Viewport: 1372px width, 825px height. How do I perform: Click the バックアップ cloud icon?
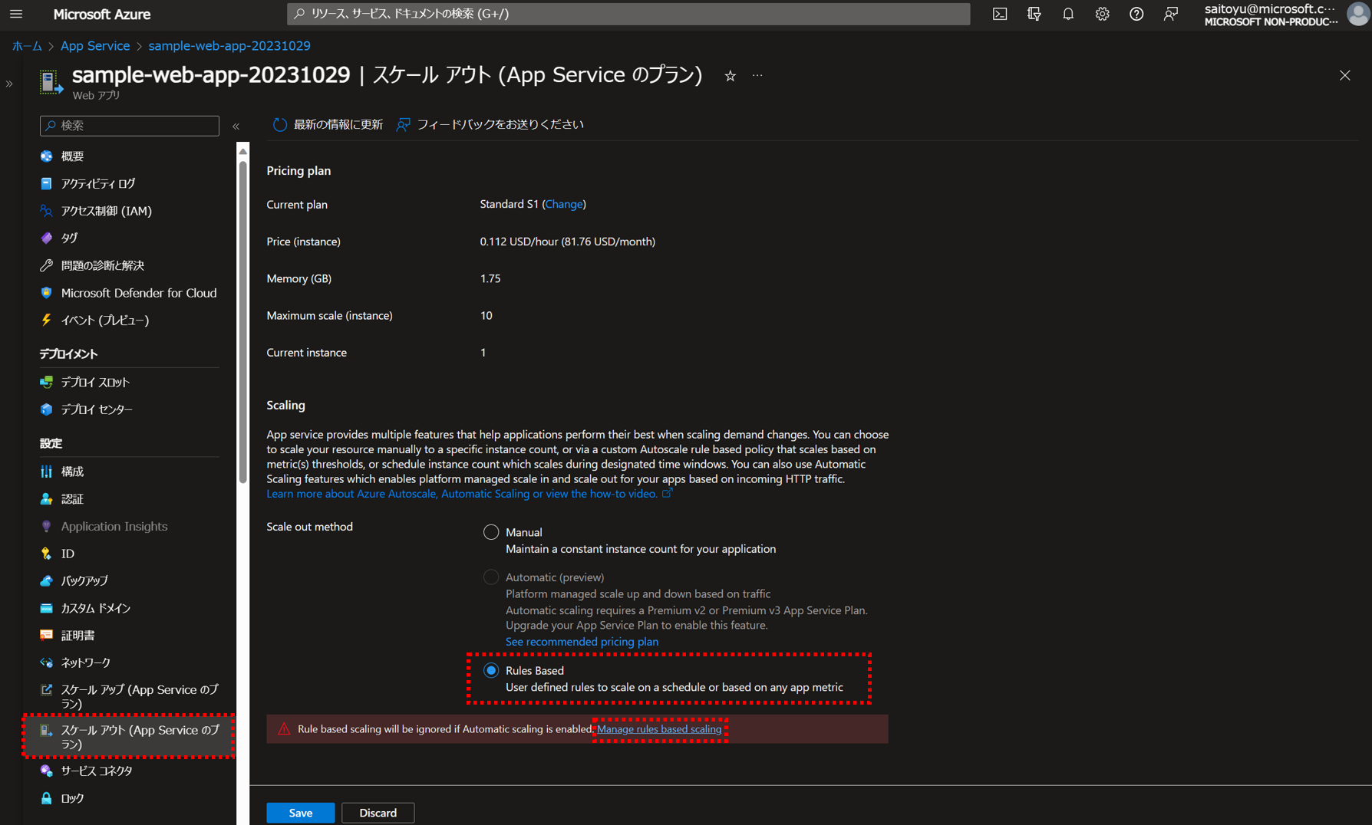coord(47,580)
